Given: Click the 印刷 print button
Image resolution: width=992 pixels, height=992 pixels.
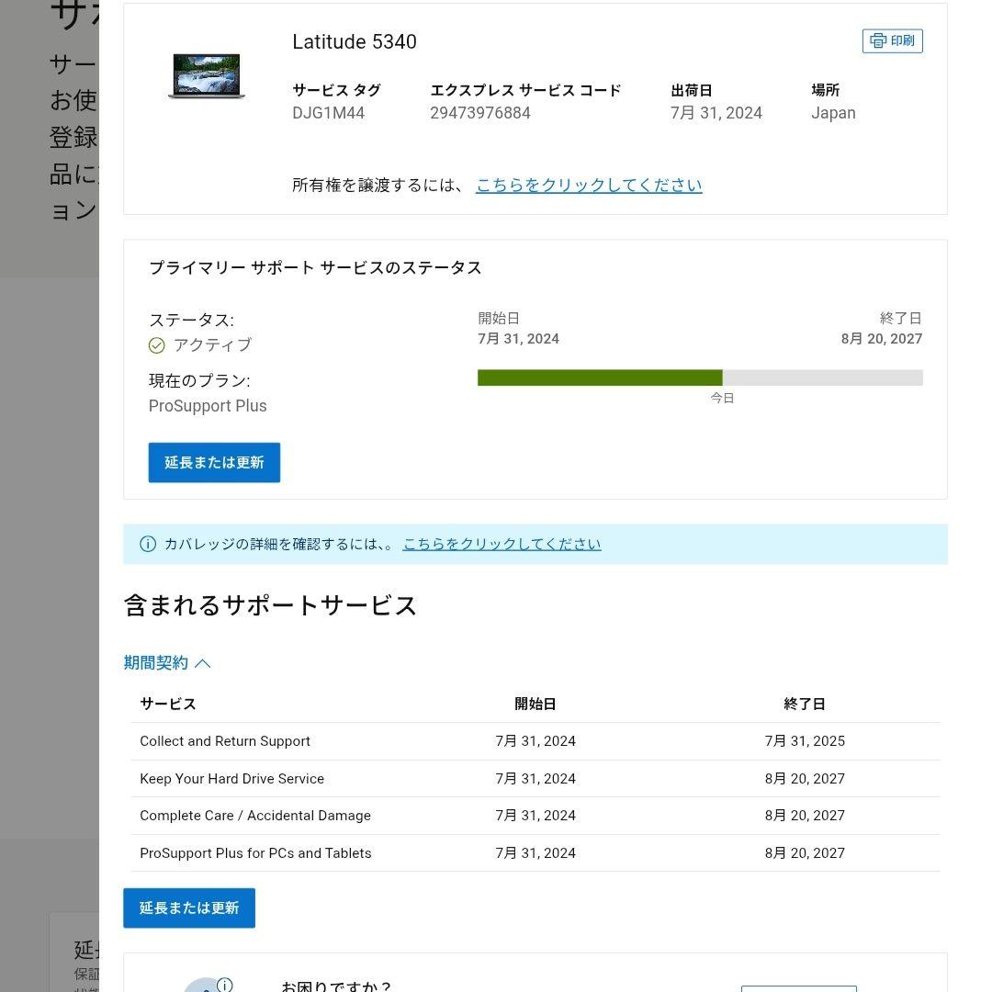Looking at the screenshot, I should coord(892,41).
